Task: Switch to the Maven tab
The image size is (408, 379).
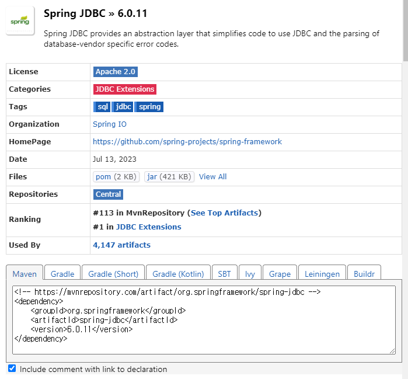Action: 25,273
